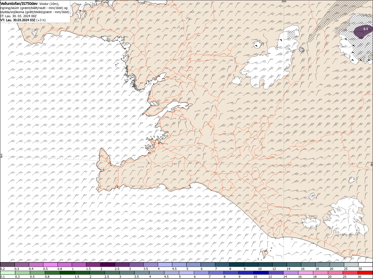Viewport: 373px width, 279px height.
Task: Click pale lavender top-row legend swatch between 4 and 4.5
Action: click(x=165, y=264)
